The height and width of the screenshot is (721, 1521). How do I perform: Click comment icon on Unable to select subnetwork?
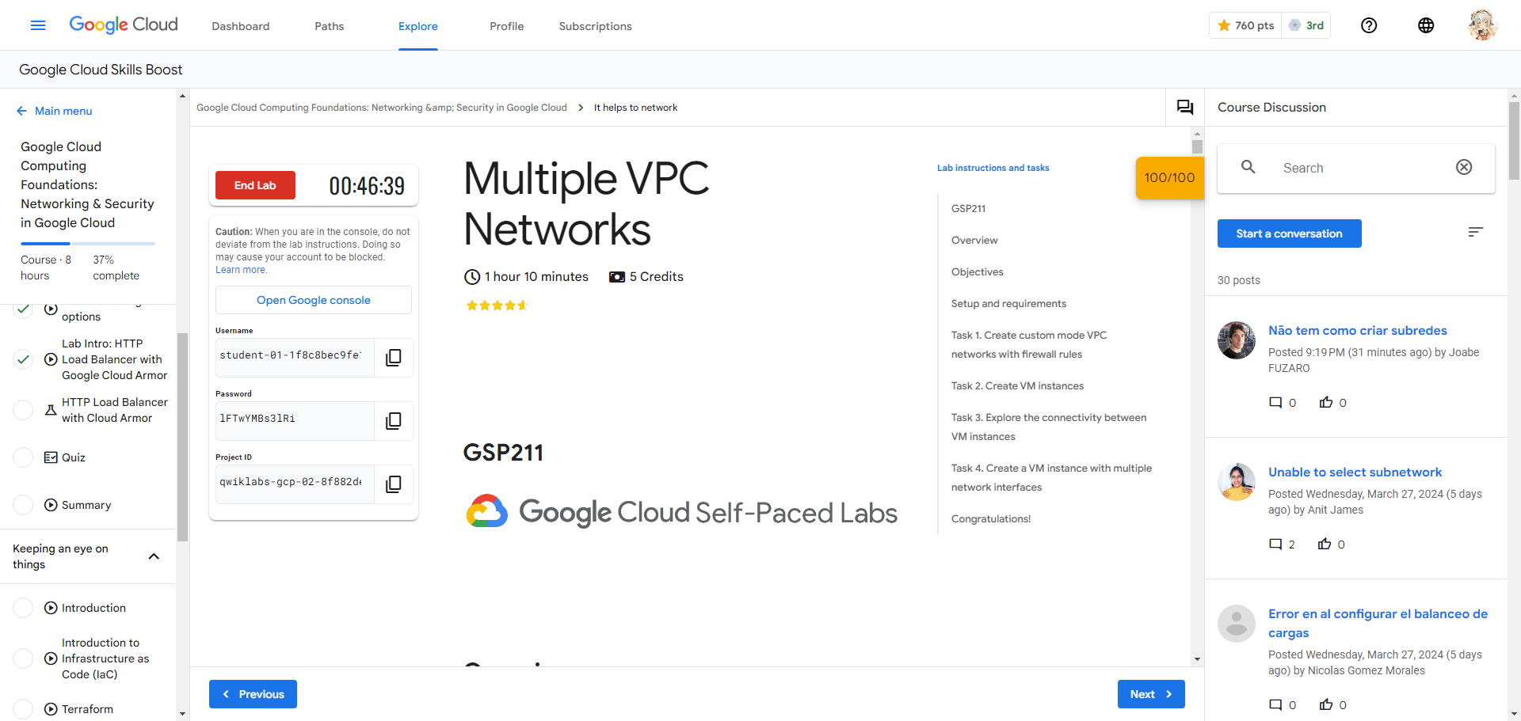[x=1275, y=545]
